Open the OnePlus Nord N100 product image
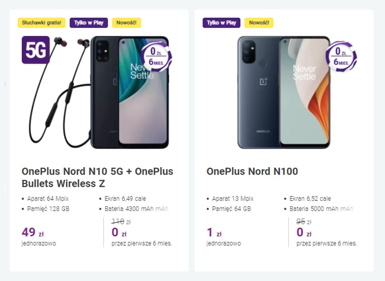The width and height of the screenshot is (385, 281). pyautogui.click(x=284, y=92)
